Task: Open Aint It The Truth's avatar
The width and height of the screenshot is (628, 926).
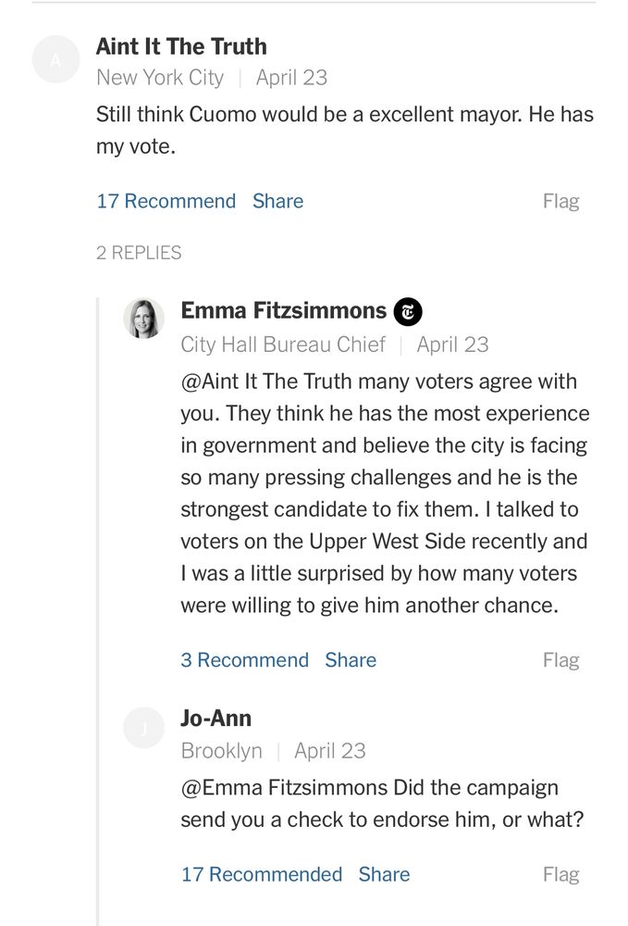Action: pos(55,58)
